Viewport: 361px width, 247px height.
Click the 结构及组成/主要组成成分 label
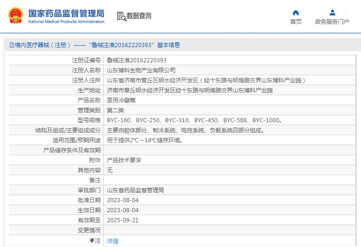click(68, 130)
